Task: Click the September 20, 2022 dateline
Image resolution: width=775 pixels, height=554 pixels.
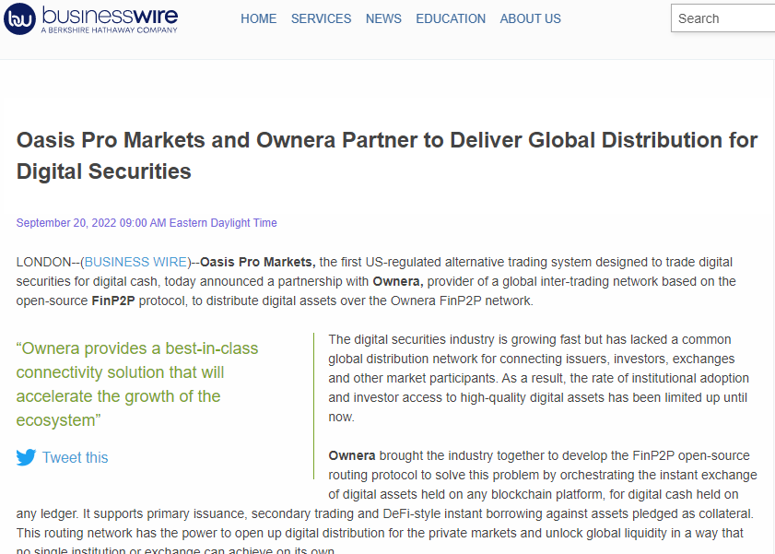Action: click(x=147, y=223)
